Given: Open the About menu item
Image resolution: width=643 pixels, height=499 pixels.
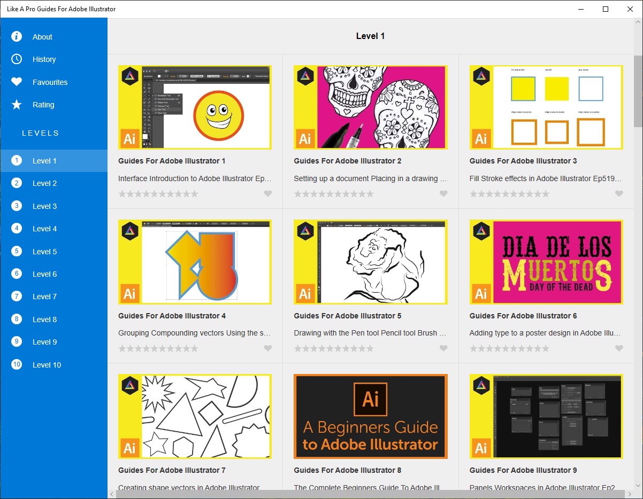Looking at the screenshot, I should pyautogui.click(x=53, y=37).
